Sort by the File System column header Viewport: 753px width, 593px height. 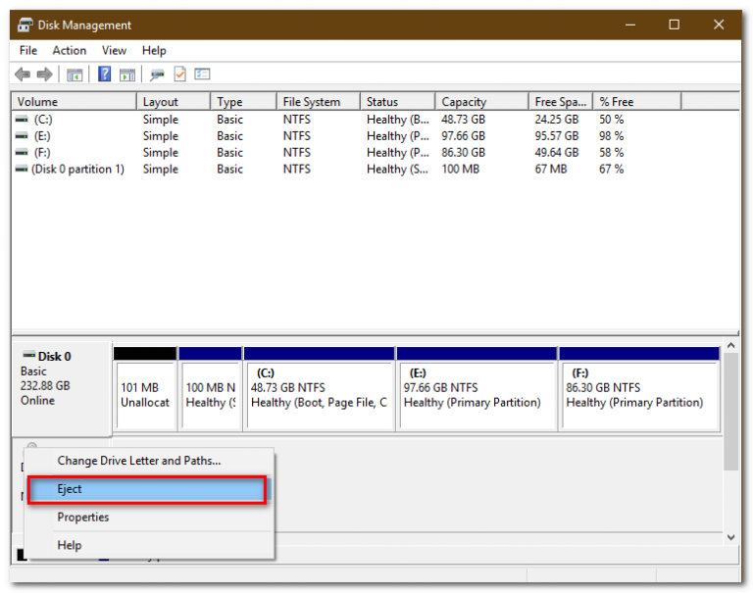[319, 102]
